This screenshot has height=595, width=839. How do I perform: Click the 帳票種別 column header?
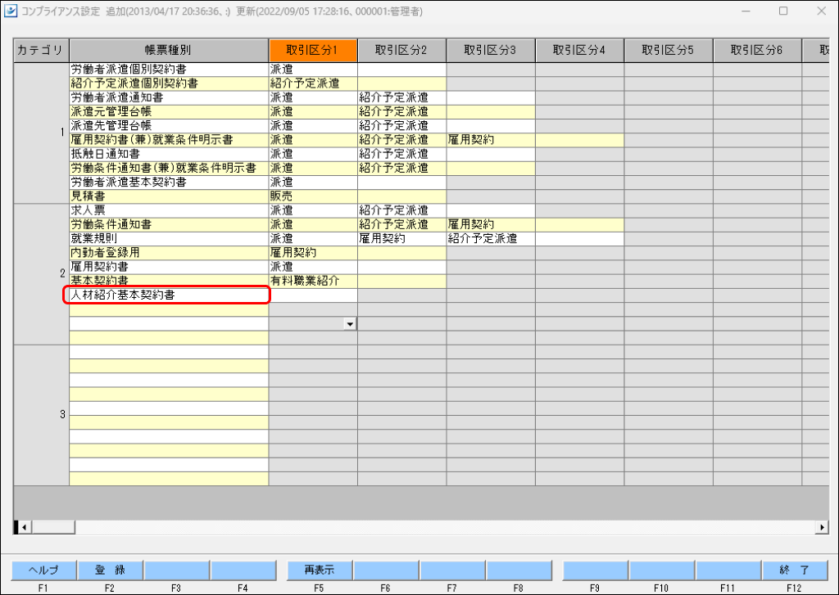pyautogui.click(x=169, y=50)
